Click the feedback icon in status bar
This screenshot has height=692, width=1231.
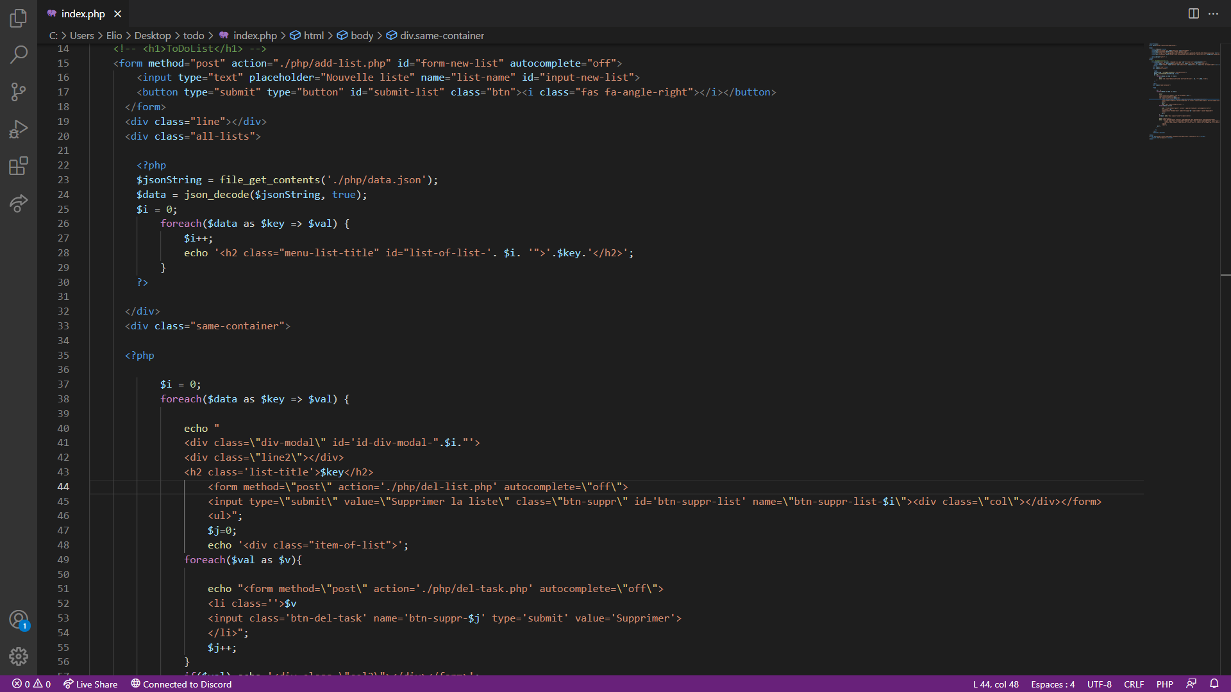click(x=1191, y=684)
